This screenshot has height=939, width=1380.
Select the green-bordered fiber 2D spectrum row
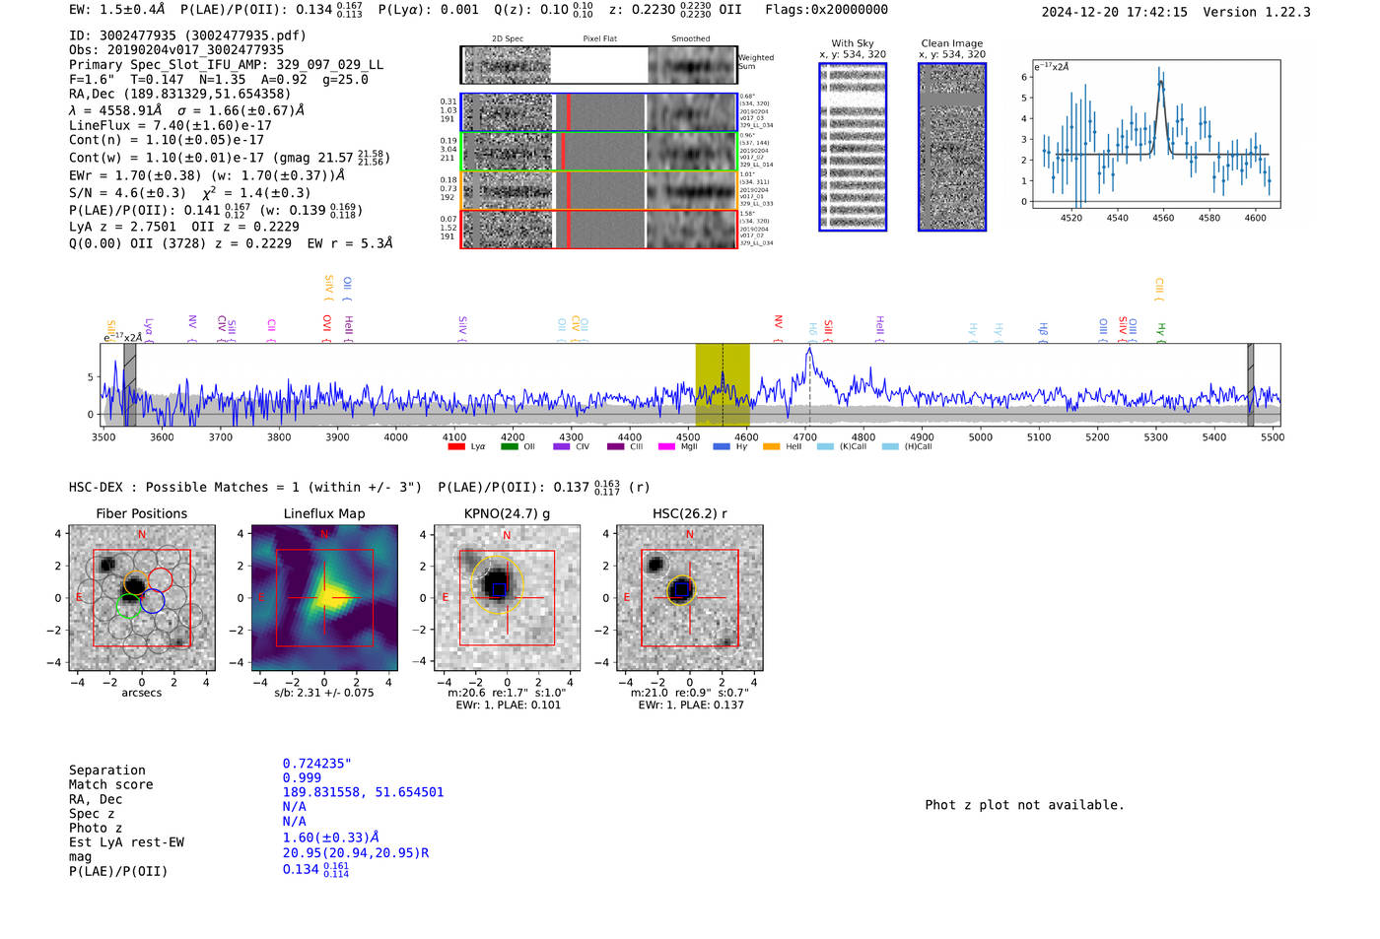point(598,152)
